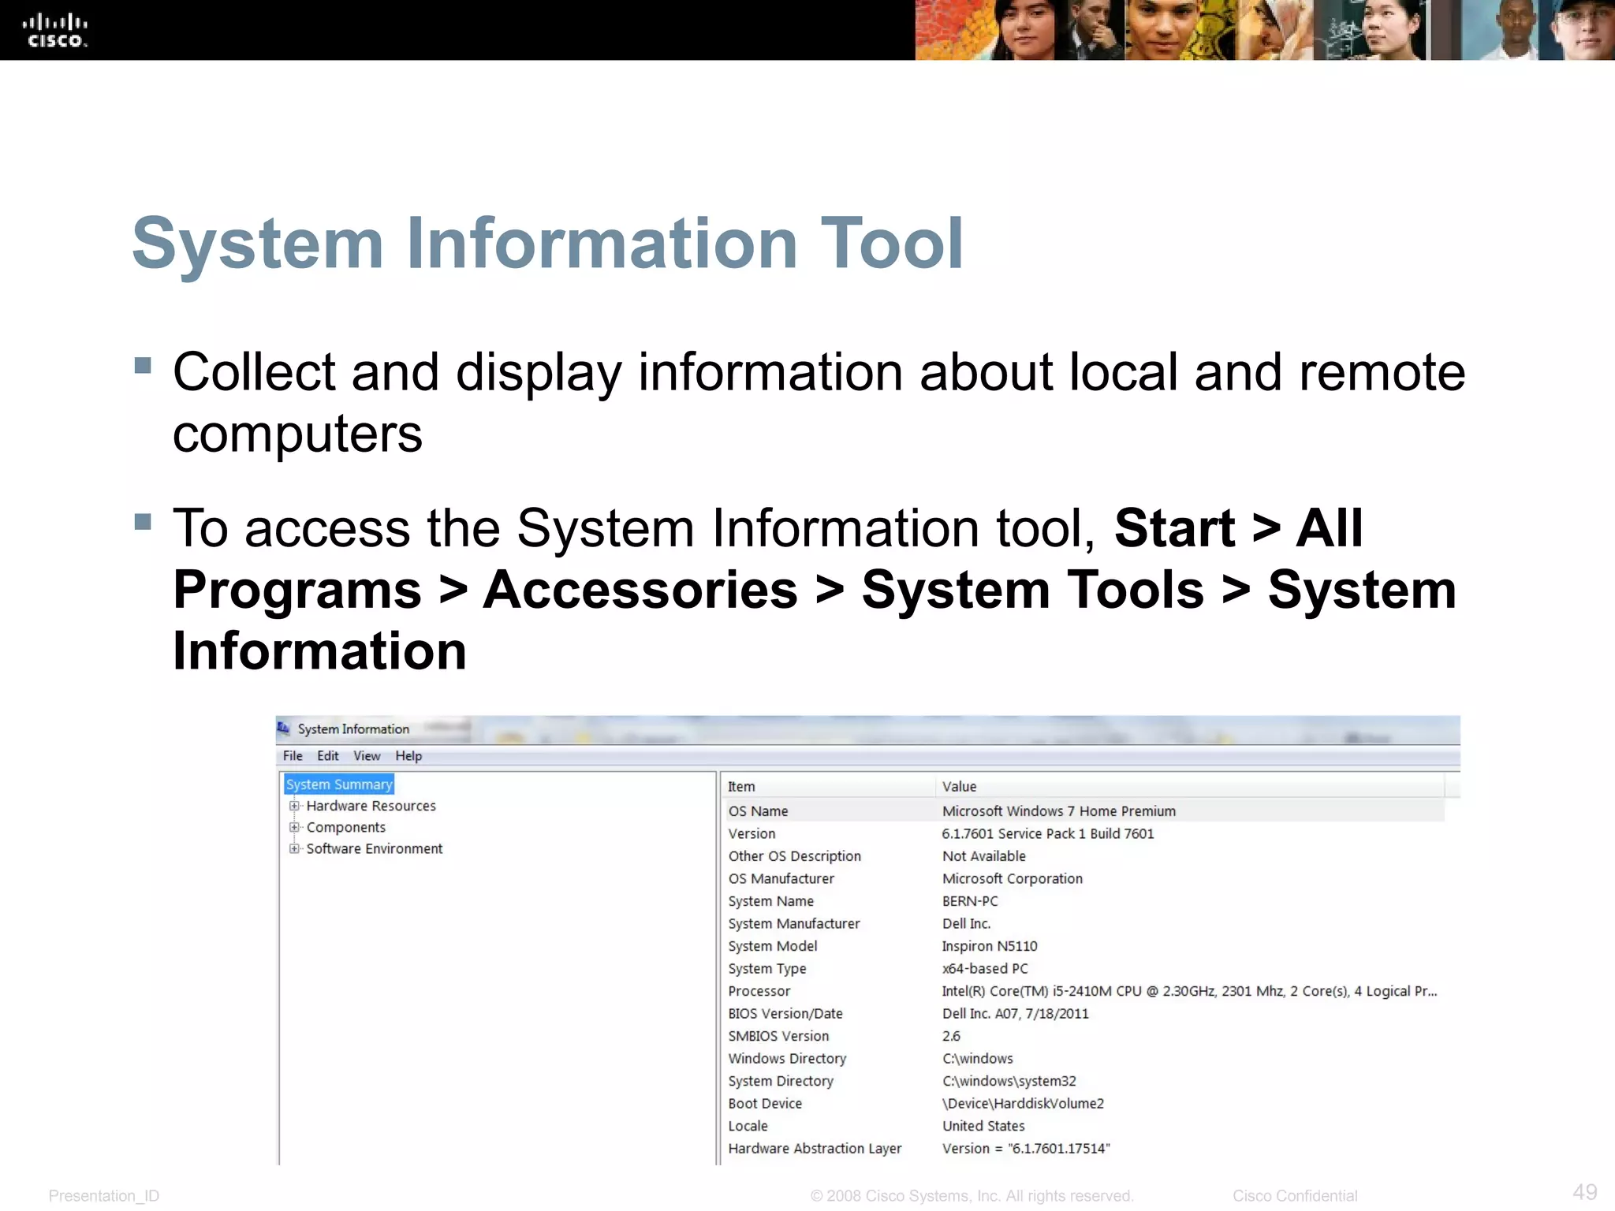Screen dimensions: 1615x1211
Task: Select the Software Environment tree item label
Action: click(374, 848)
